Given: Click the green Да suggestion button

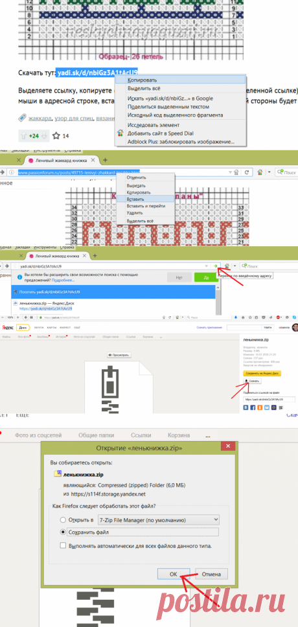Looking at the screenshot, I should click(x=206, y=277).
